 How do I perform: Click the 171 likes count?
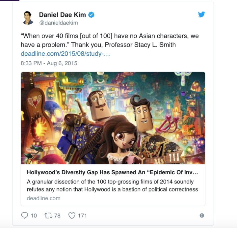point(82,215)
